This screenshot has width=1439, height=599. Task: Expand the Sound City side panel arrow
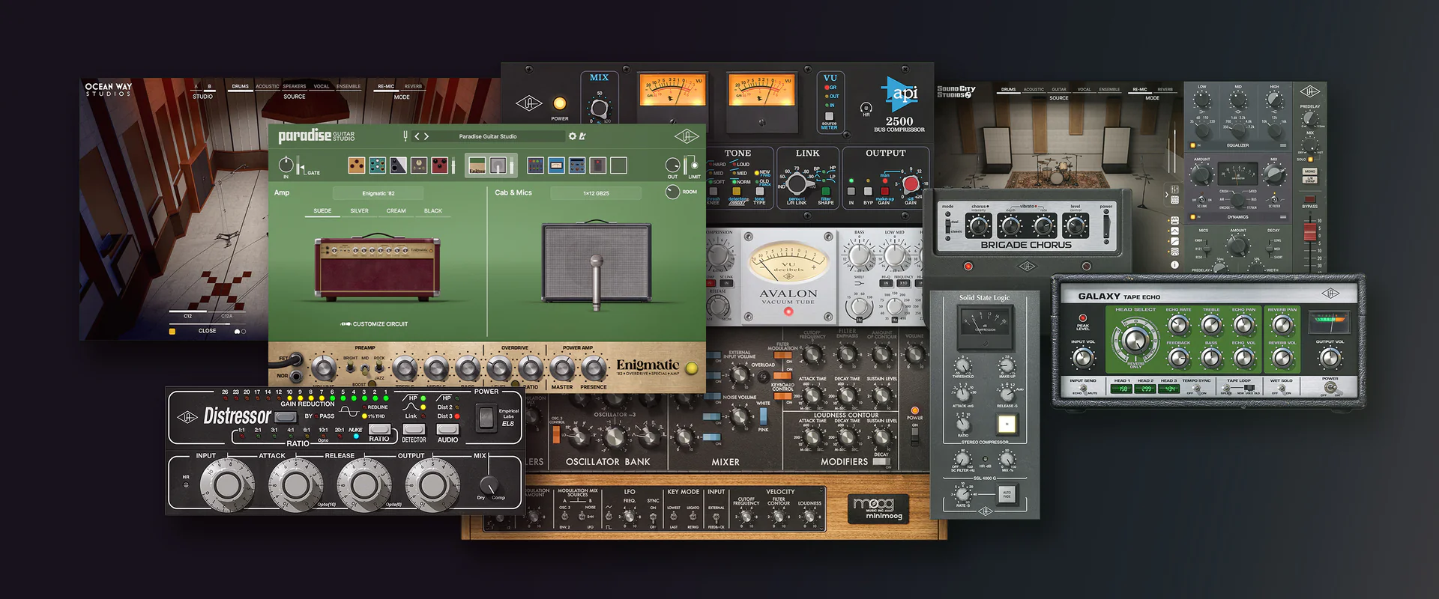click(1165, 195)
